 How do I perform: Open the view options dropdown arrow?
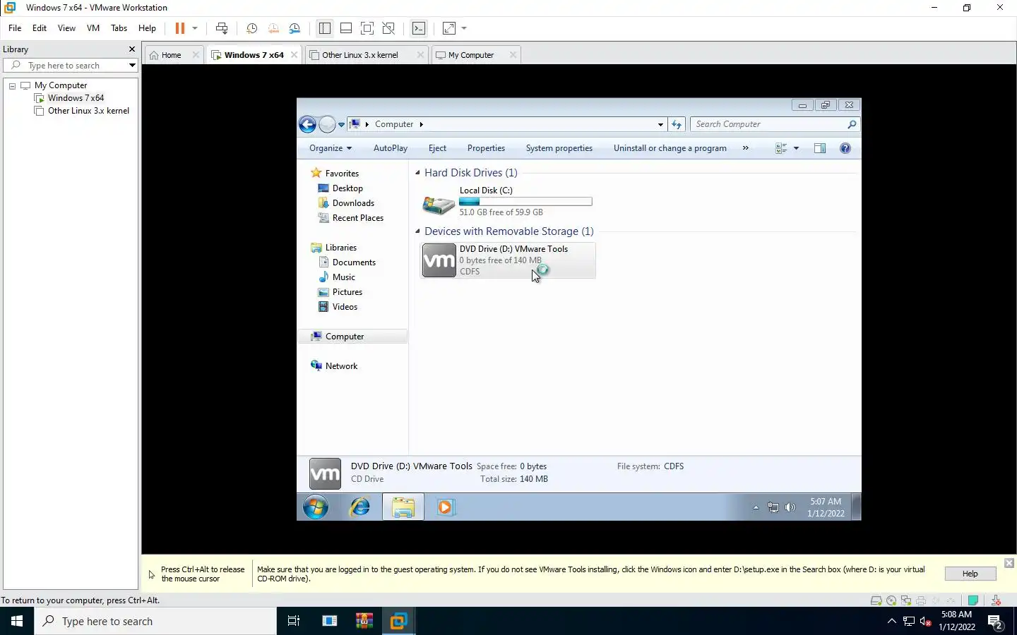796,148
